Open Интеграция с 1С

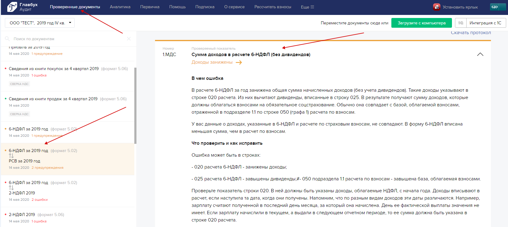click(x=485, y=23)
